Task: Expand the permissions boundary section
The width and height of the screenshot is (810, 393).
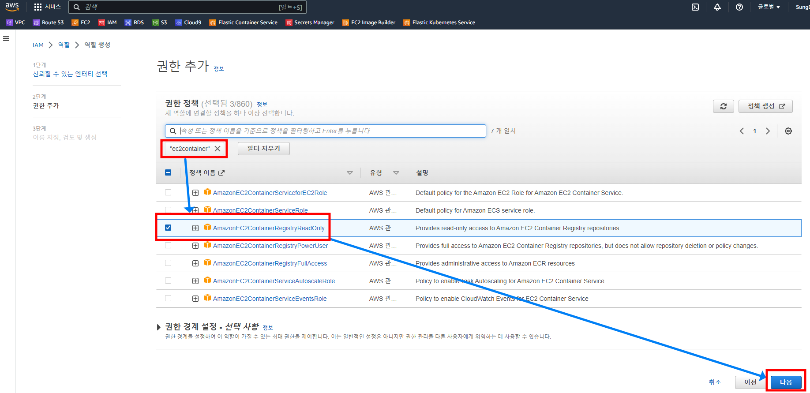Action: pyautogui.click(x=159, y=327)
